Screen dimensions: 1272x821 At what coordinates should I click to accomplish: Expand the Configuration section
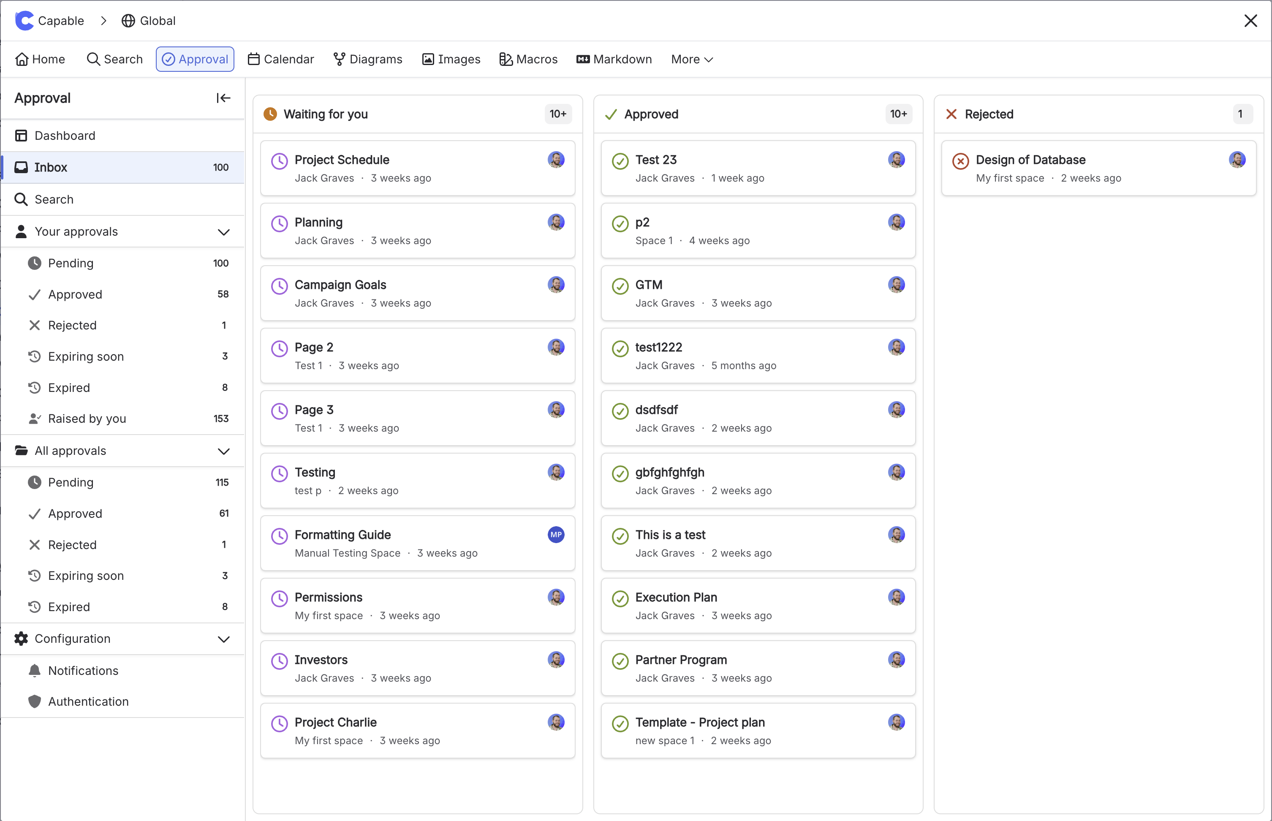pyautogui.click(x=224, y=639)
